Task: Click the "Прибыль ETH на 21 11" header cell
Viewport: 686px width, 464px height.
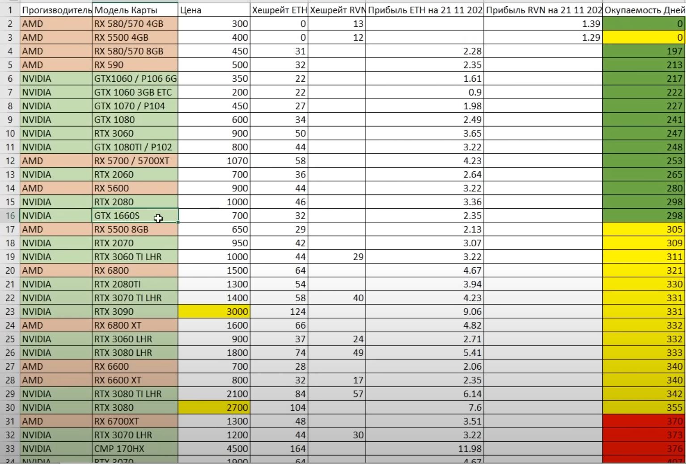Action: pyautogui.click(x=425, y=10)
